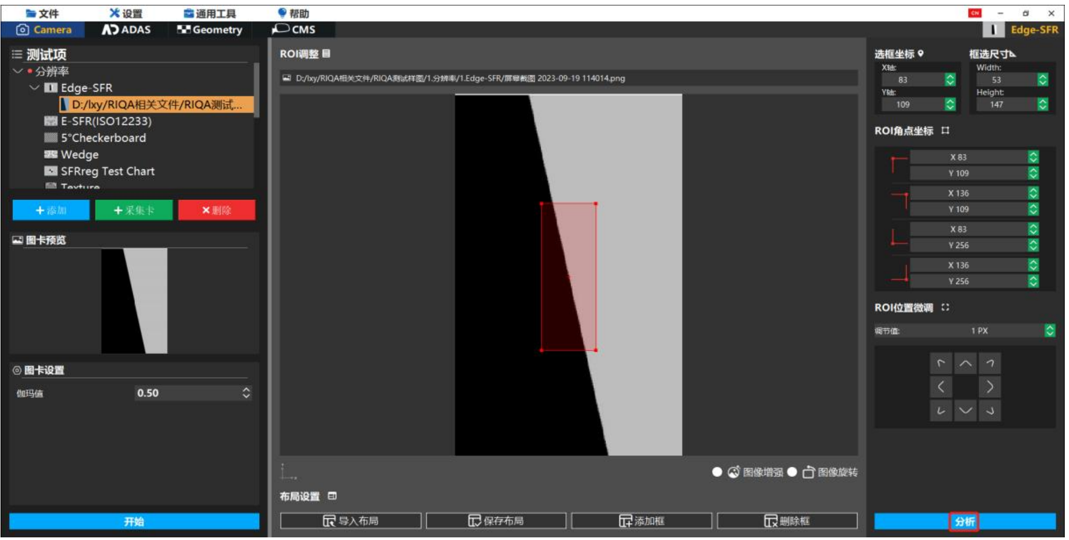
Task: Click the 分析 button
Action: pyautogui.click(x=964, y=521)
